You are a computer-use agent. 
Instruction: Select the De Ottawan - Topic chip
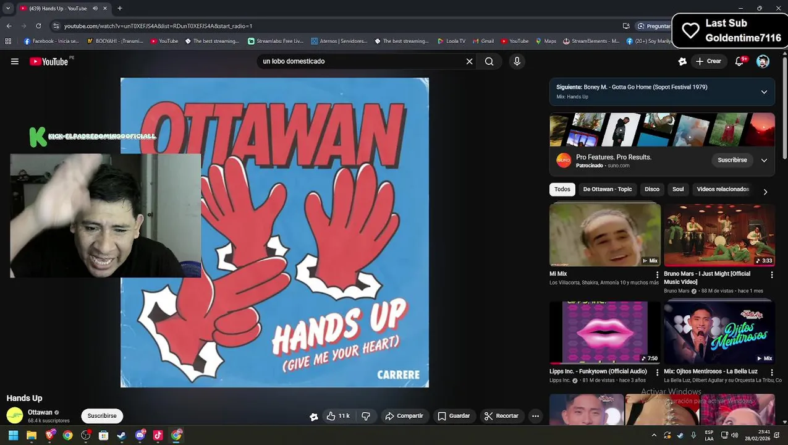(608, 189)
